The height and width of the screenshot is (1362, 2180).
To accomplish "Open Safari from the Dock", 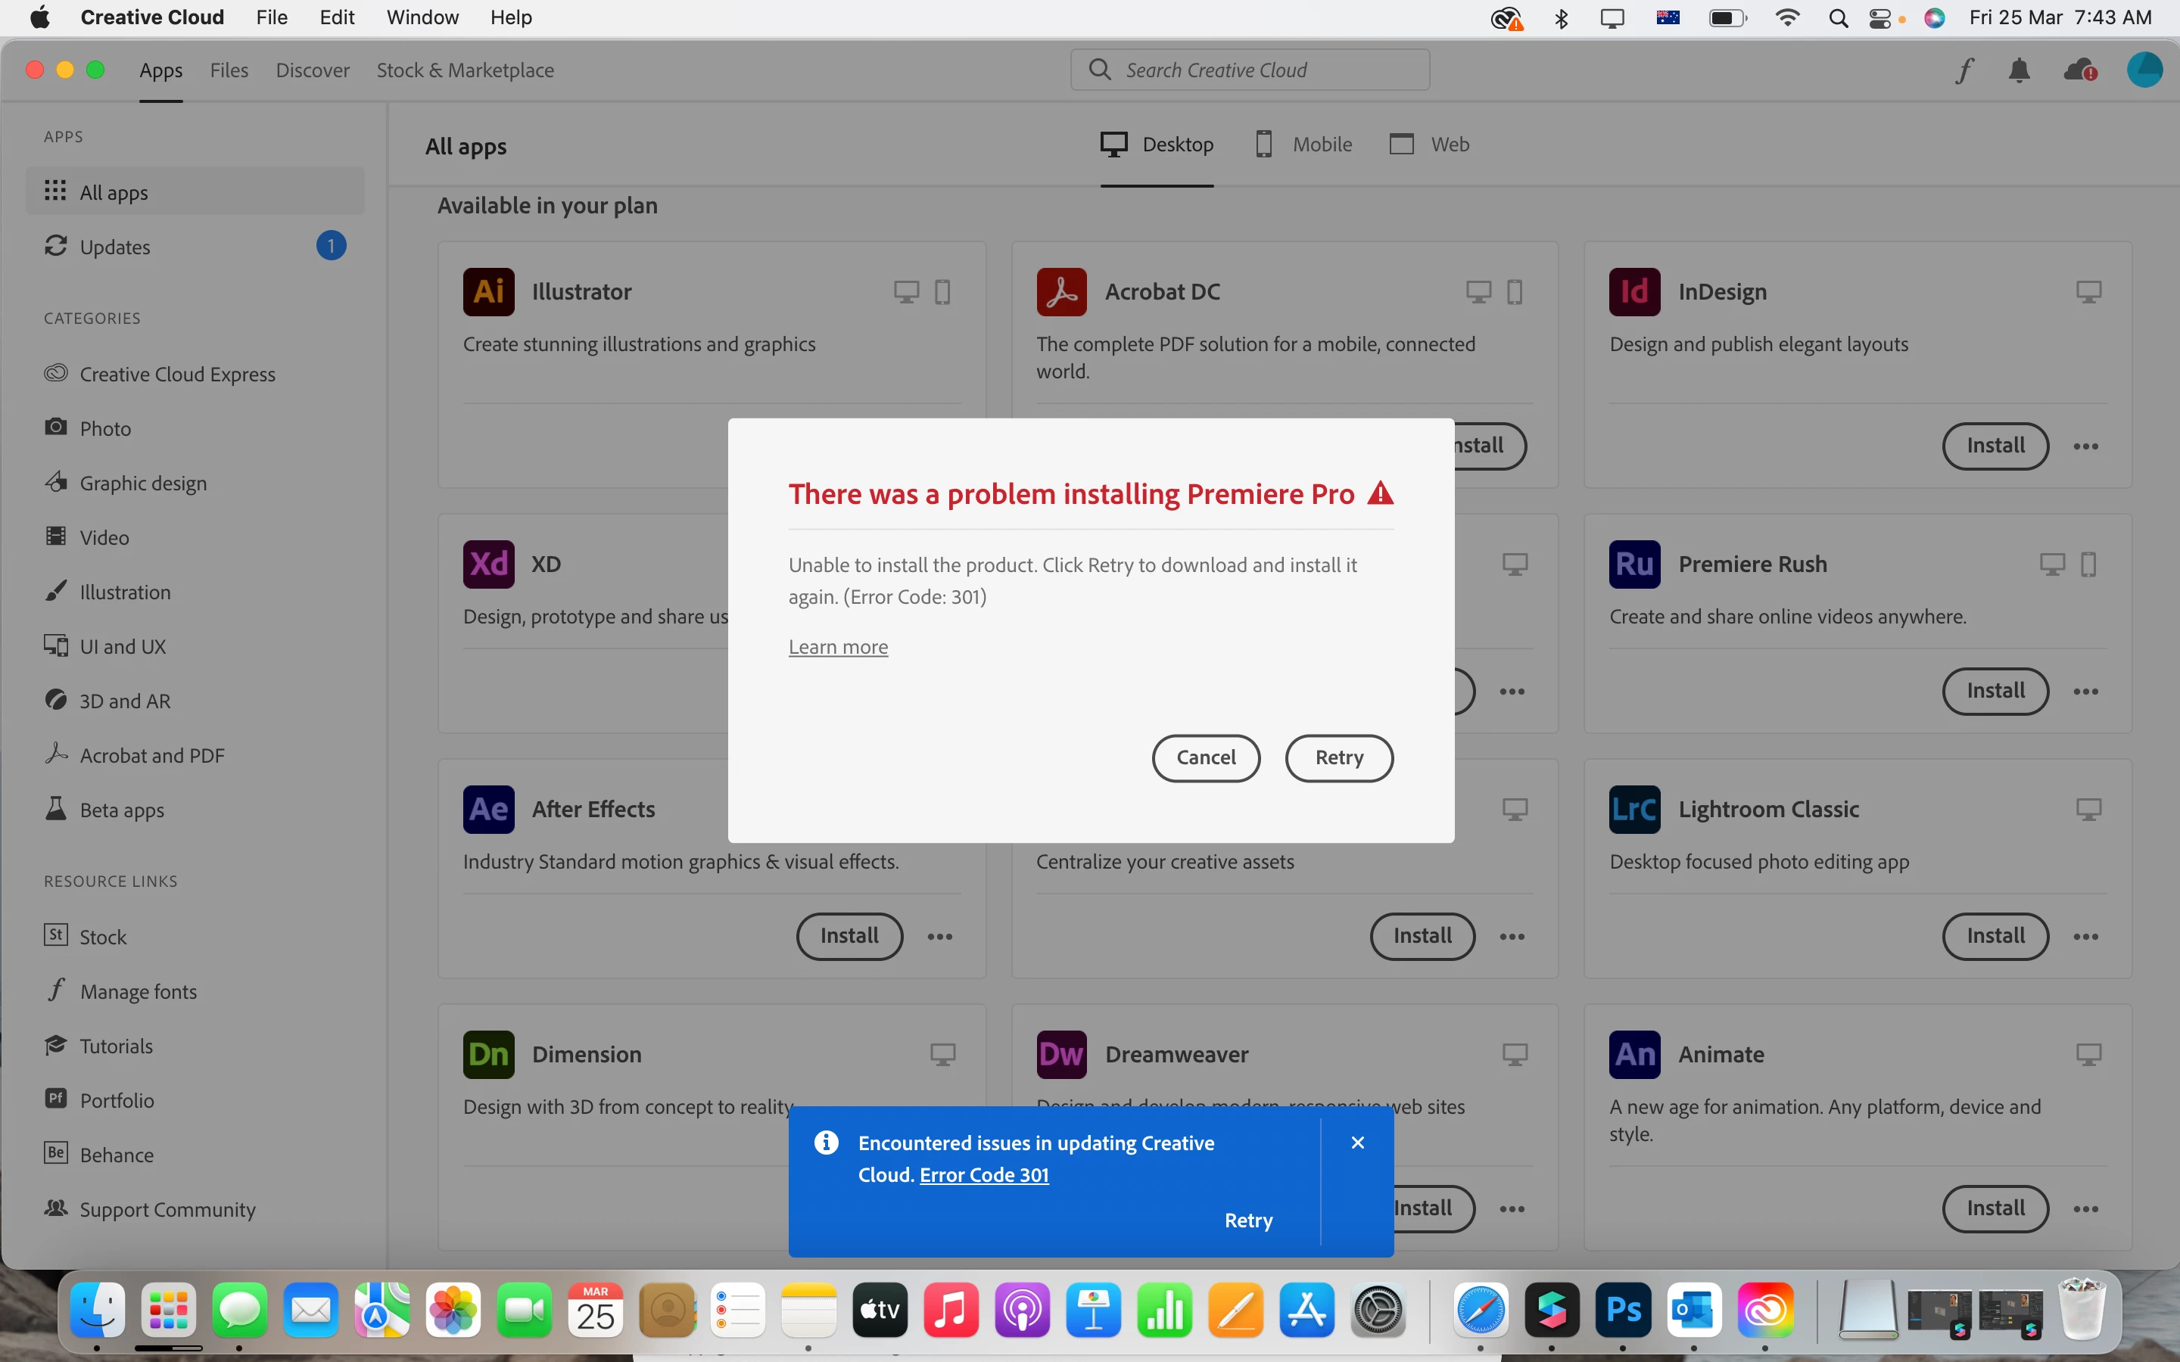I will click(x=1480, y=1310).
